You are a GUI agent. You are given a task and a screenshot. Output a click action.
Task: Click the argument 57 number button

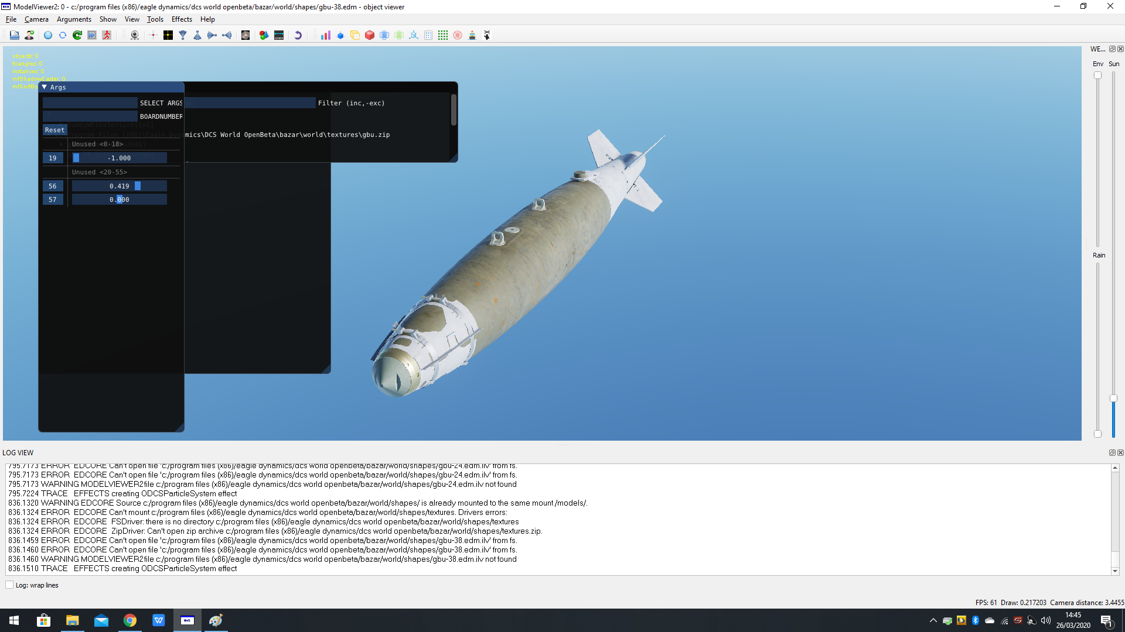coord(53,200)
